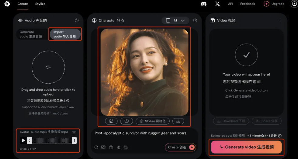The image size is (298, 159).
Task: Click the Audio waveform header icon
Action: coord(20,20)
